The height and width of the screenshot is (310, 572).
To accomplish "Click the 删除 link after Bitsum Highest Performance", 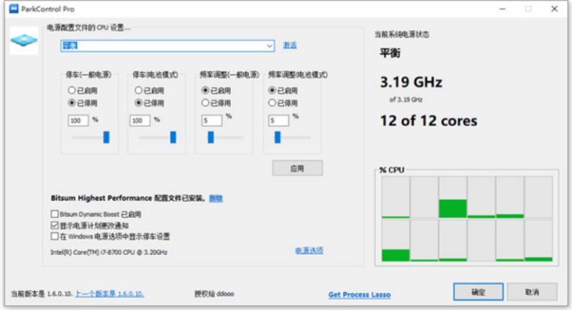I will tap(216, 198).
